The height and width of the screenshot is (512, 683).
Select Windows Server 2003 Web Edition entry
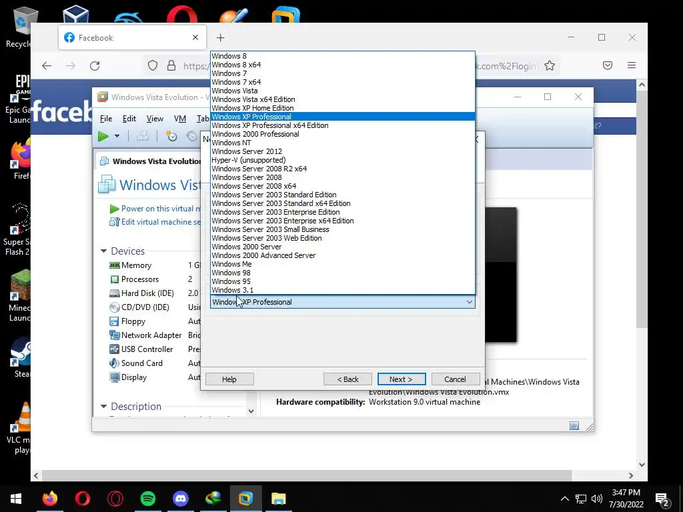[x=342, y=238]
